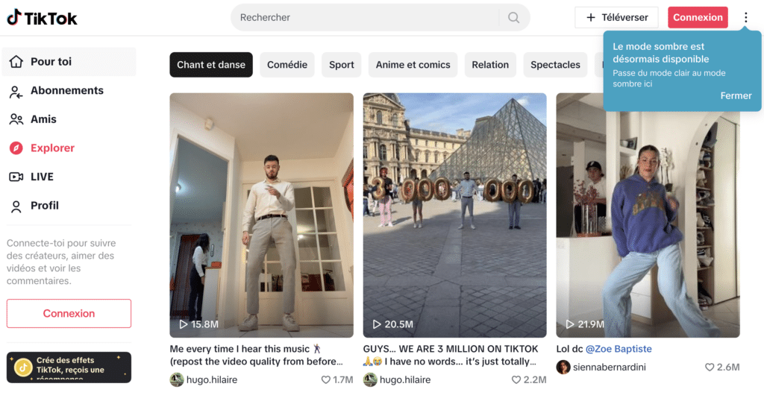
Task: Click the Abonnements following icon
Action: click(16, 91)
